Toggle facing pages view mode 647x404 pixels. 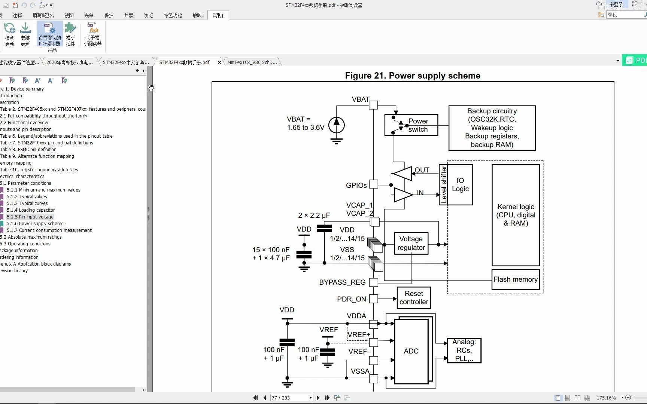[577, 398]
